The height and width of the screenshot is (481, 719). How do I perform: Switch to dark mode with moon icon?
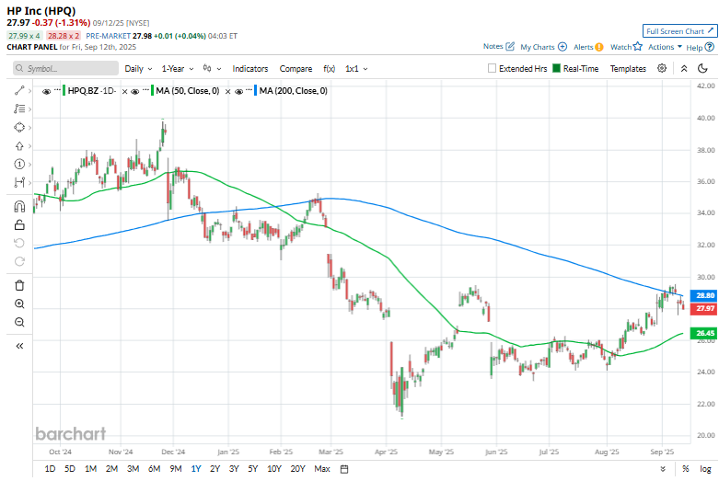point(702,69)
